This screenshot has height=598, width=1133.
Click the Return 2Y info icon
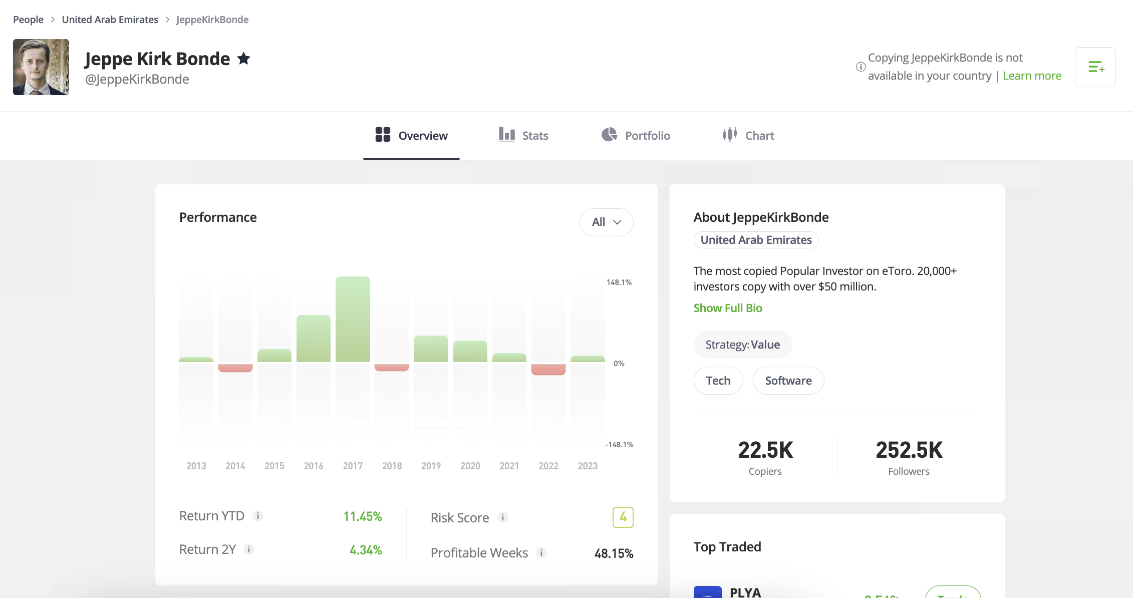coord(249,549)
